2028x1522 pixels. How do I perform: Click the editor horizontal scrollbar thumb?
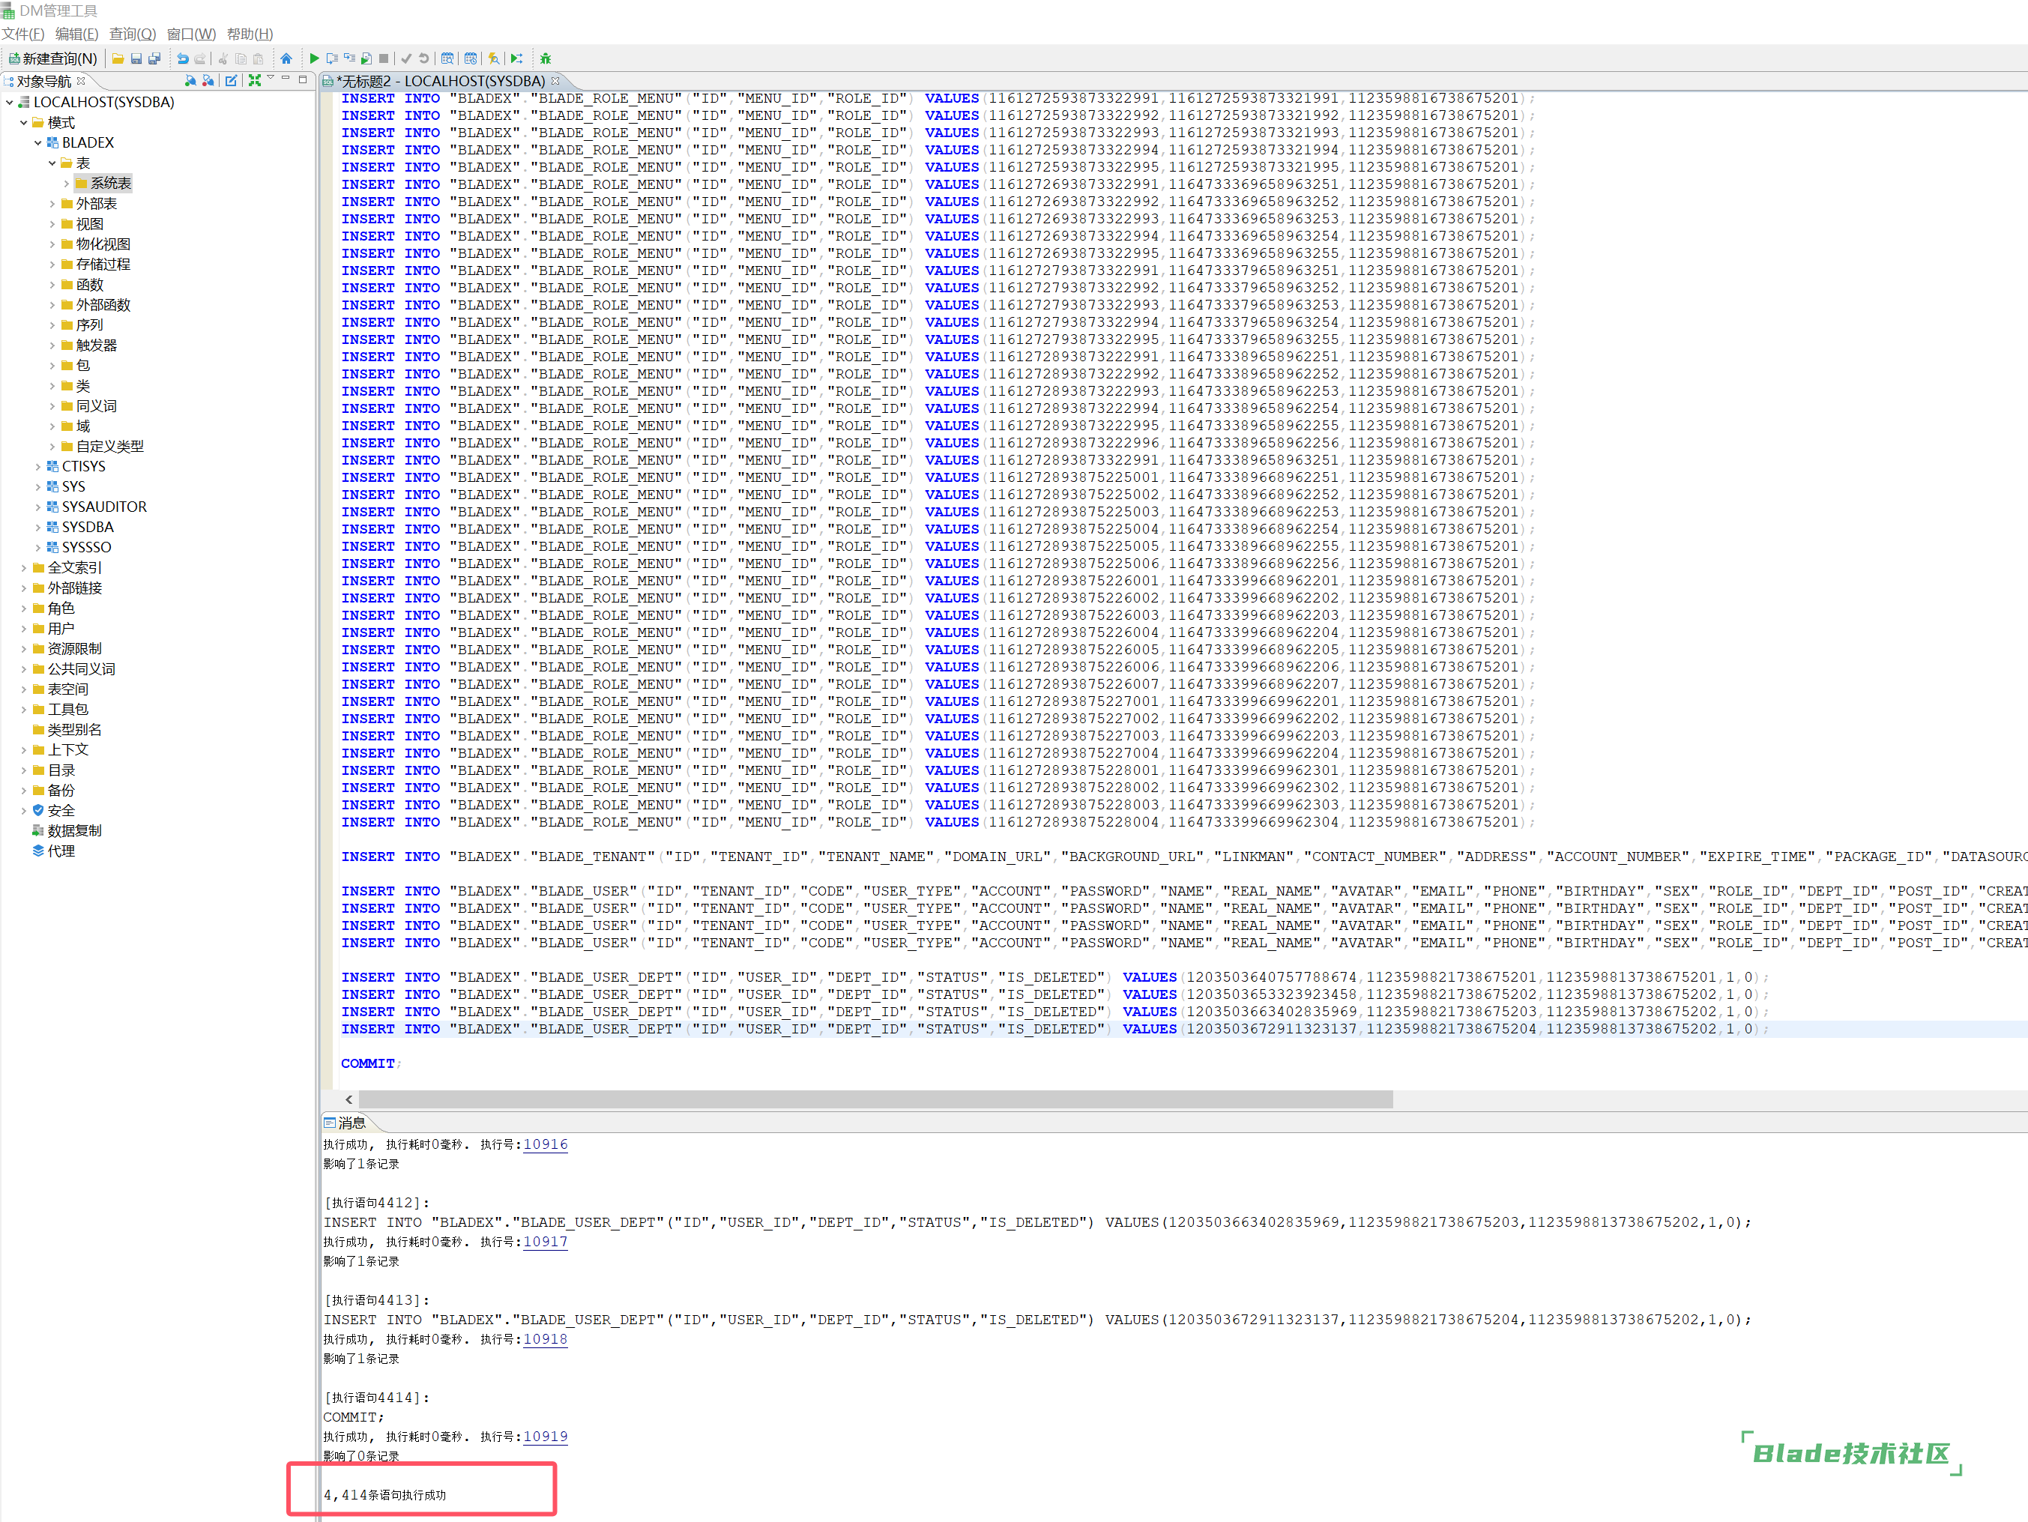875,1099
